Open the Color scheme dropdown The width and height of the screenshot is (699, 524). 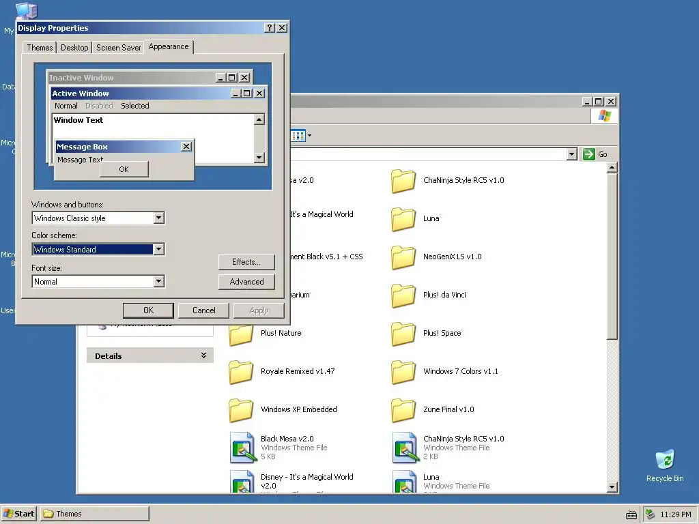coord(158,249)
